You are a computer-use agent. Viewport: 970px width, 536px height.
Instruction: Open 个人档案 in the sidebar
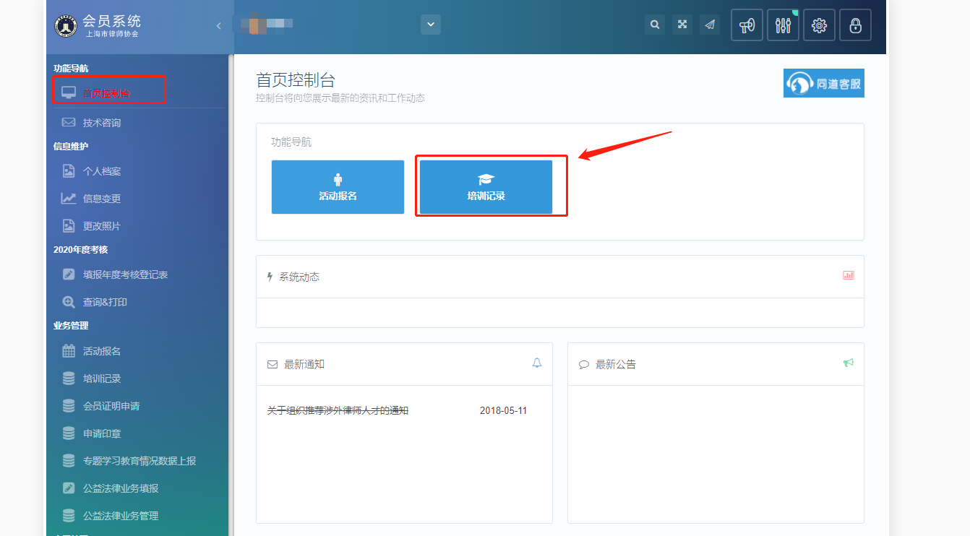[102, 171]
